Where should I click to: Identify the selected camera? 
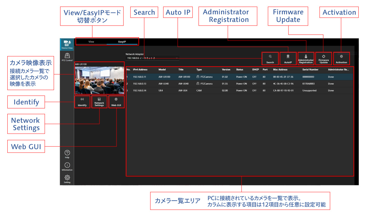[82, 102]
